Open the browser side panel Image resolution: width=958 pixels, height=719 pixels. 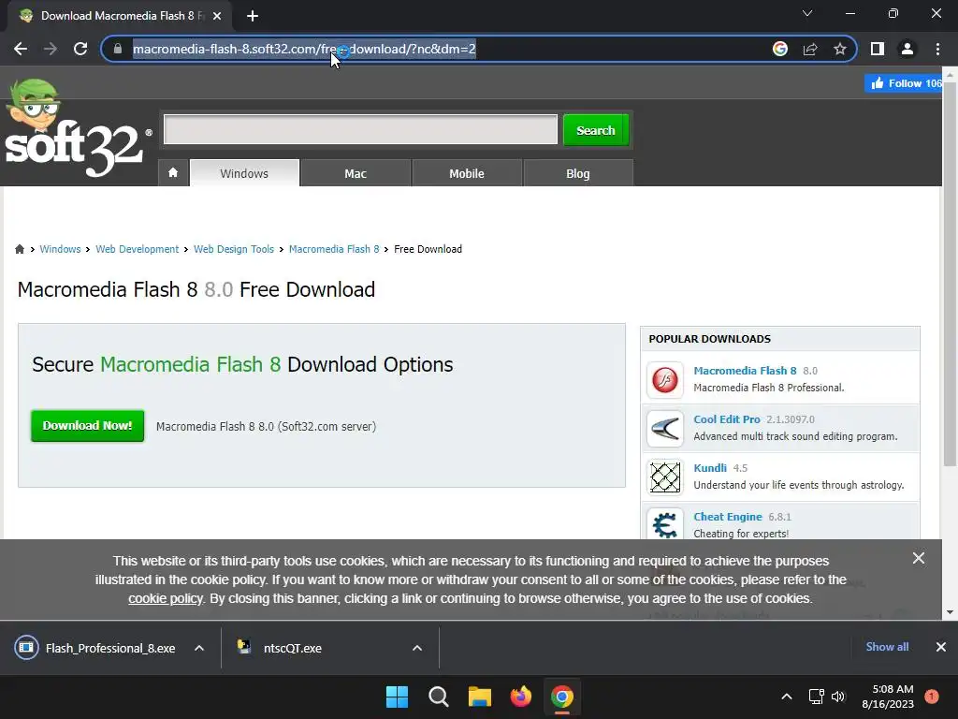pos(878,49)
